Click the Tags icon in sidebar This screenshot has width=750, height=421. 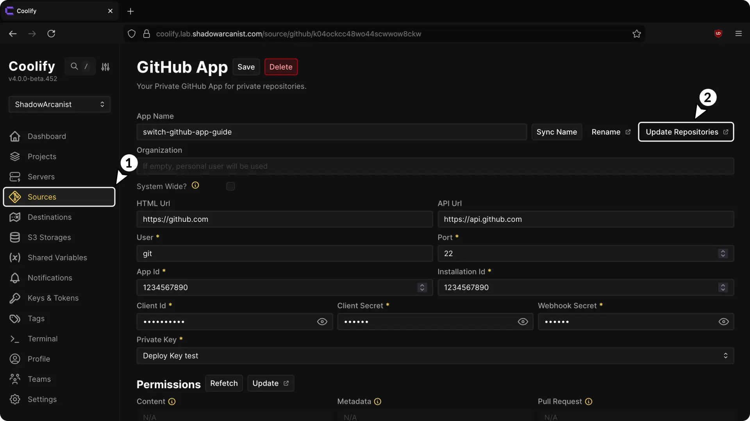pyautogui.click(x=15, y=318)
